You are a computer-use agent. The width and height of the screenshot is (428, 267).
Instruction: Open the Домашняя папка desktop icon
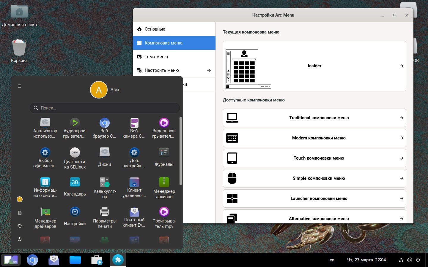19,15
